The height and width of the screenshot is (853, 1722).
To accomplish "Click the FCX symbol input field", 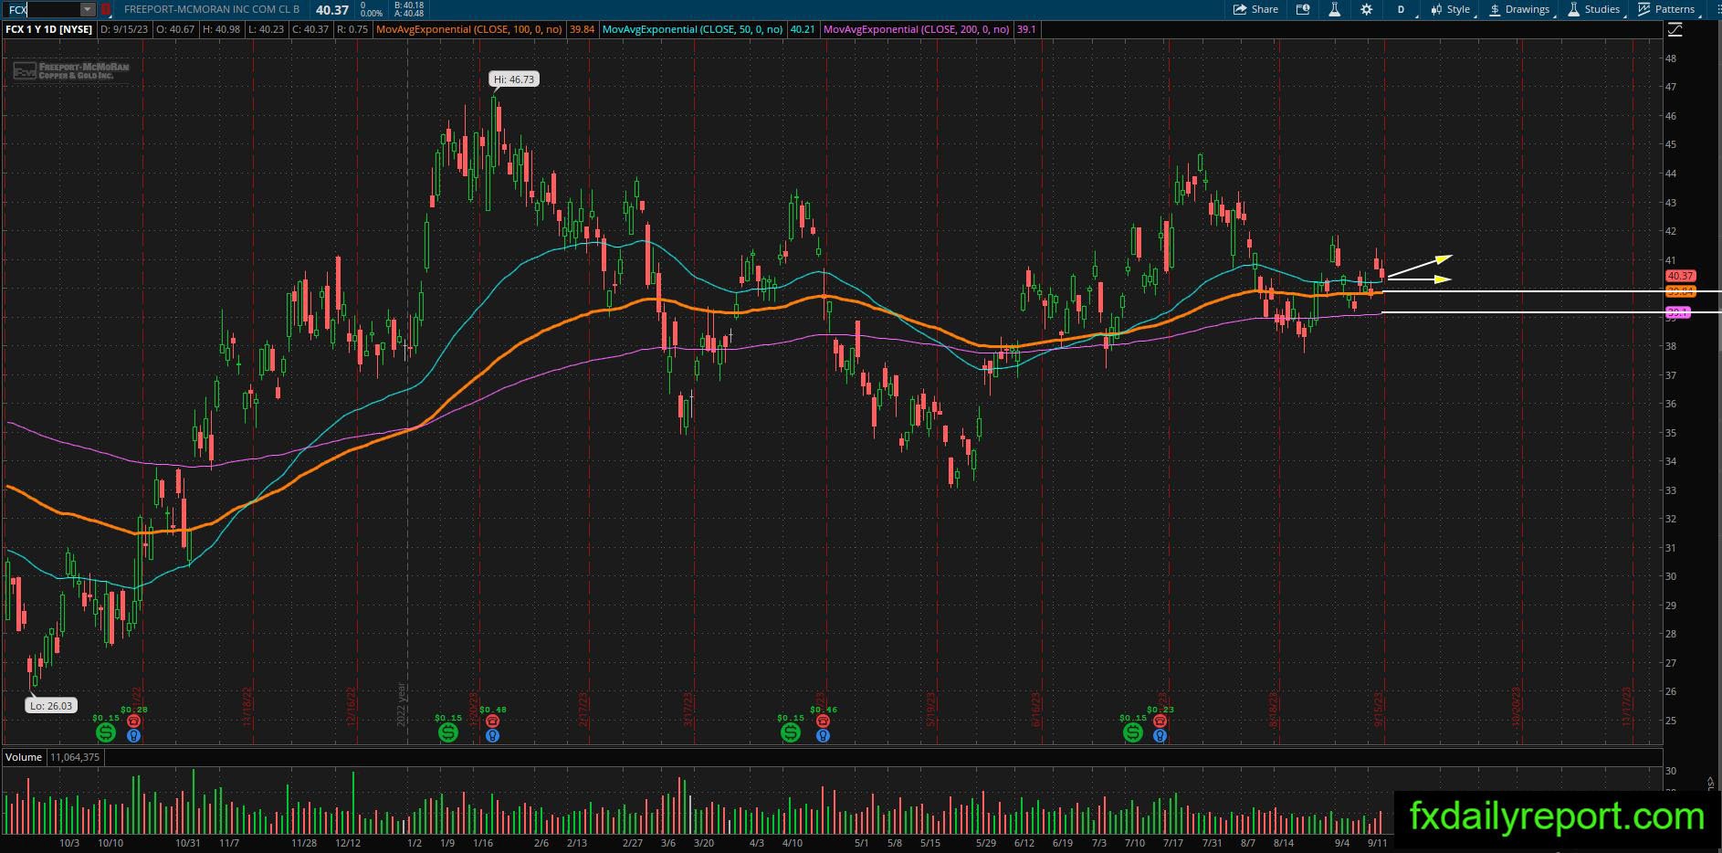I will pyautogui.click(x=43, y=9).
